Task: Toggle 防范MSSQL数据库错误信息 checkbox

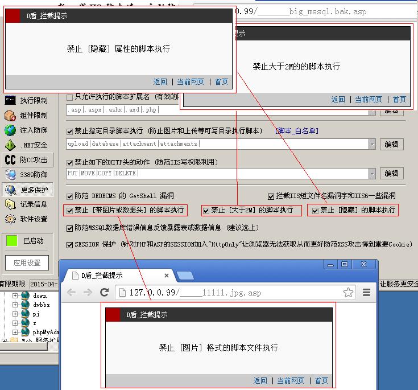Action: point(69,228)
